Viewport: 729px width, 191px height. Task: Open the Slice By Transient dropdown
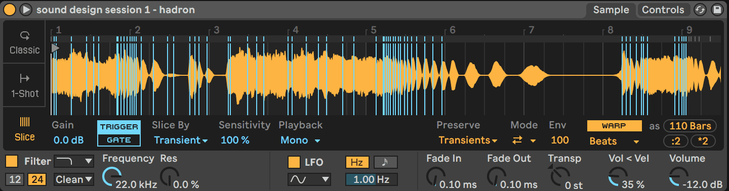coord(181,140)
